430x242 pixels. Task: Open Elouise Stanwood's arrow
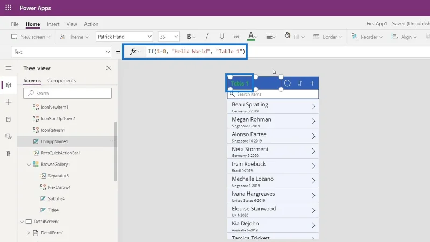tap(313, 210)
